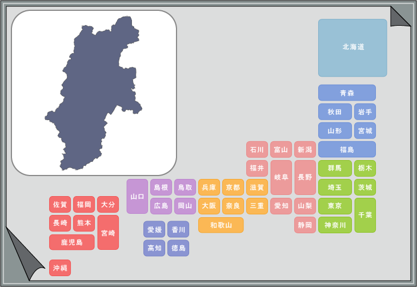
Task: Select the 長野 prefecture tile
Action: [x=305, y=177]
